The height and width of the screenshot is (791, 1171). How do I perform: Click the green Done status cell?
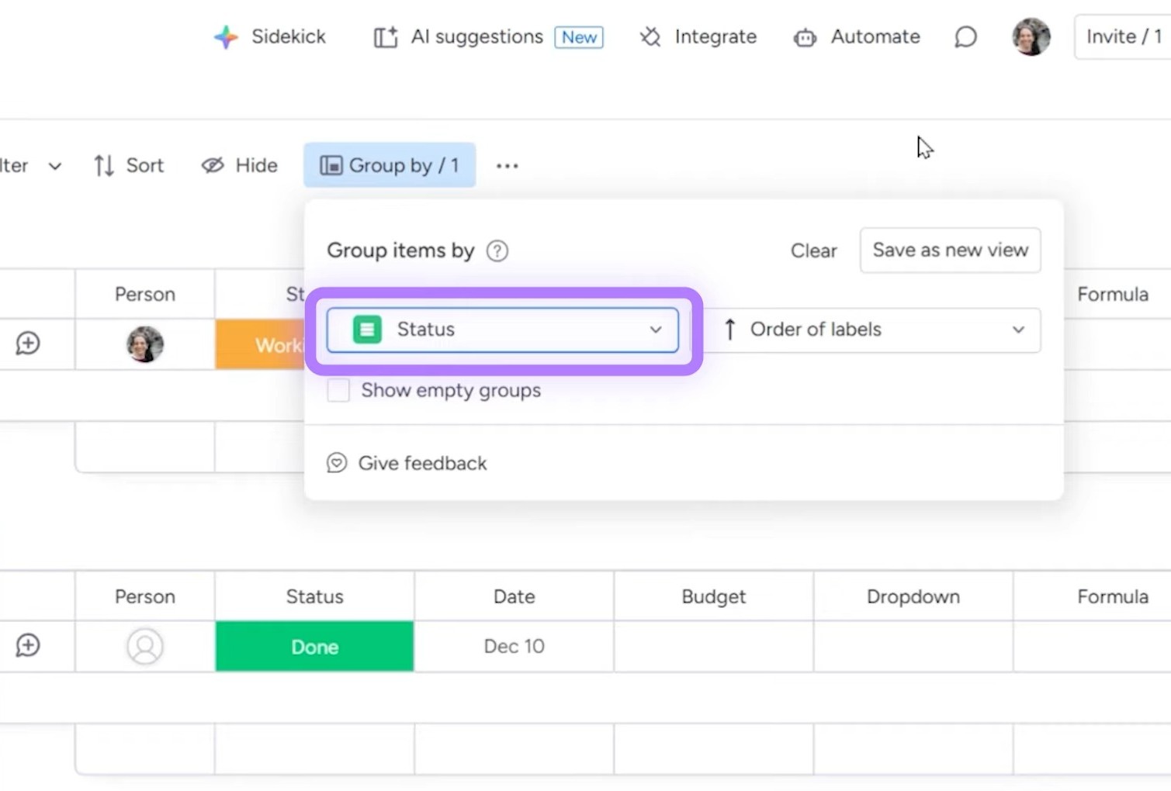pos(314,646)
